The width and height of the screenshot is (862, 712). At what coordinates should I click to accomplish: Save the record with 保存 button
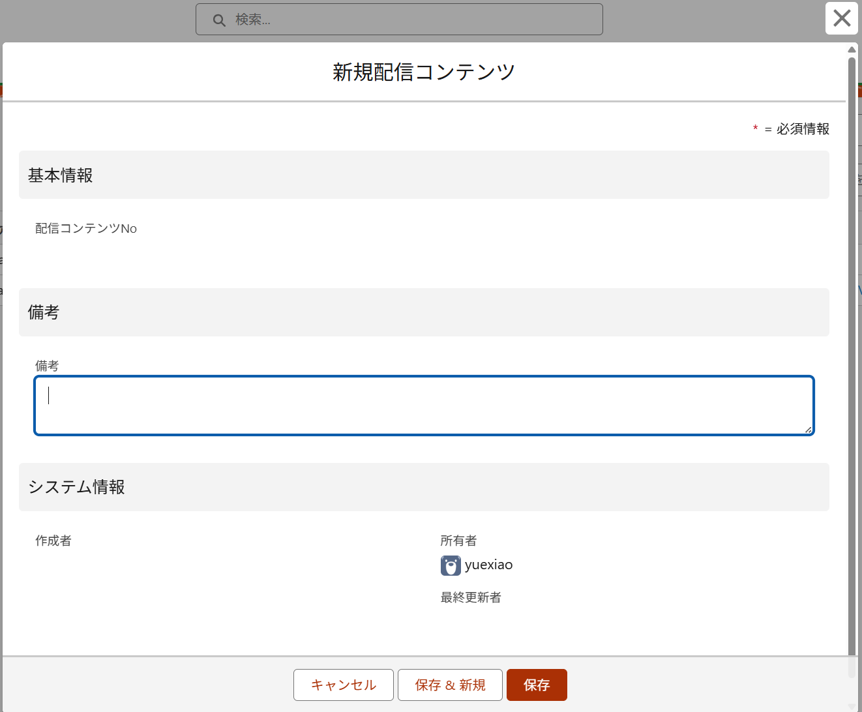tap(536, 685)
